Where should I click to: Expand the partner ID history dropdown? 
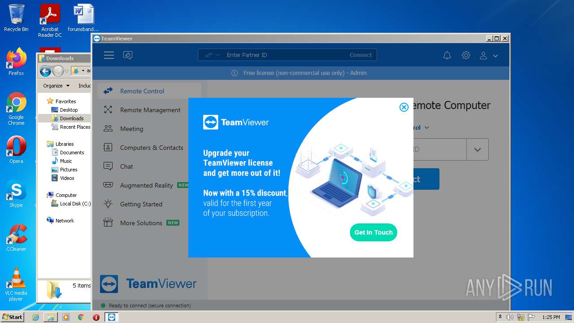pyautogui.click(x=478, y=149)
